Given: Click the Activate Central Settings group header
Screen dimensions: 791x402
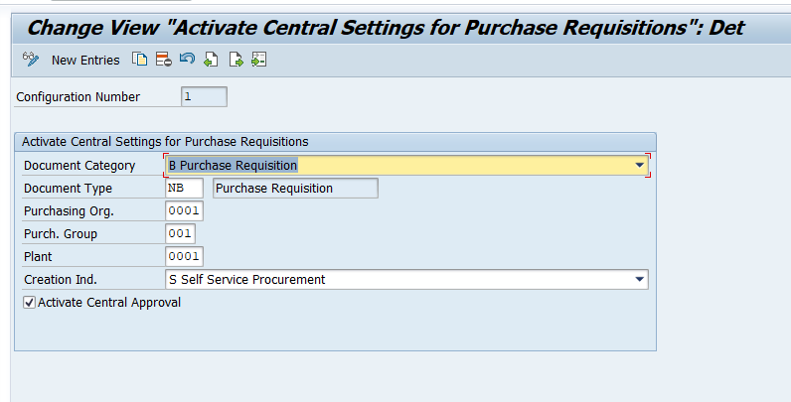Looking at the screenshot, I should click(x=165, y=142).
